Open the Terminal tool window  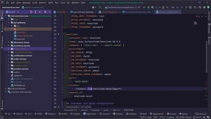[x=118, y=114]
